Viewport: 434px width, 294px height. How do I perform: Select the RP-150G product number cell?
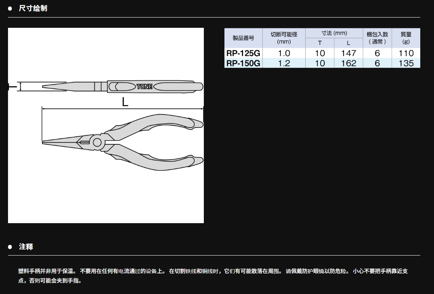(x=243, y=63)
